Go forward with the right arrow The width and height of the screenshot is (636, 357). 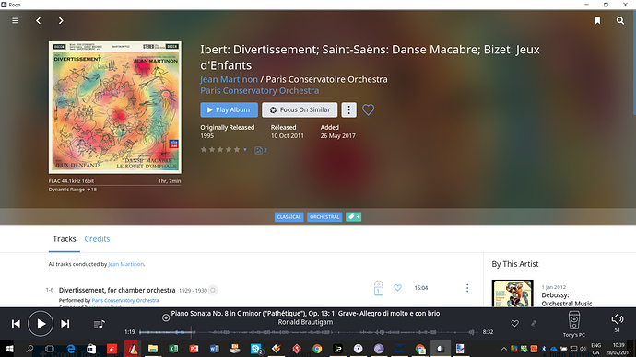[x=61, y=20]
